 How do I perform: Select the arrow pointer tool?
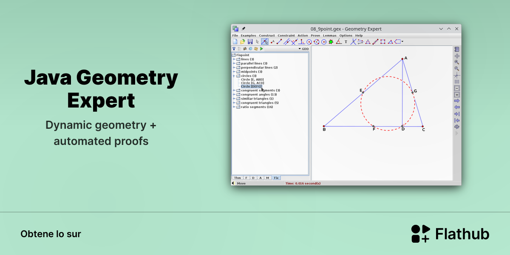pos(258,42)
